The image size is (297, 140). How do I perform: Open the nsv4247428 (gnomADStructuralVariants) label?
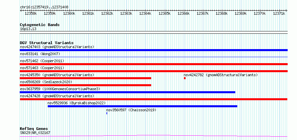57,96
